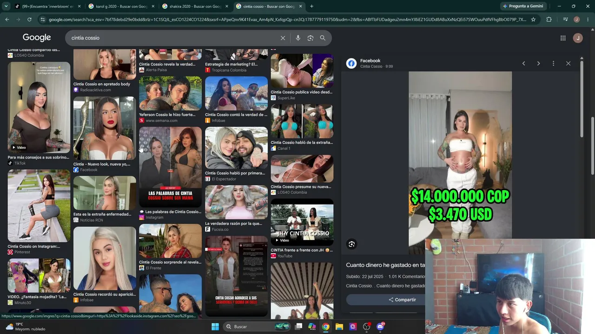595x334 pixels.
Task: View site information in address bar
Action: 43,19
